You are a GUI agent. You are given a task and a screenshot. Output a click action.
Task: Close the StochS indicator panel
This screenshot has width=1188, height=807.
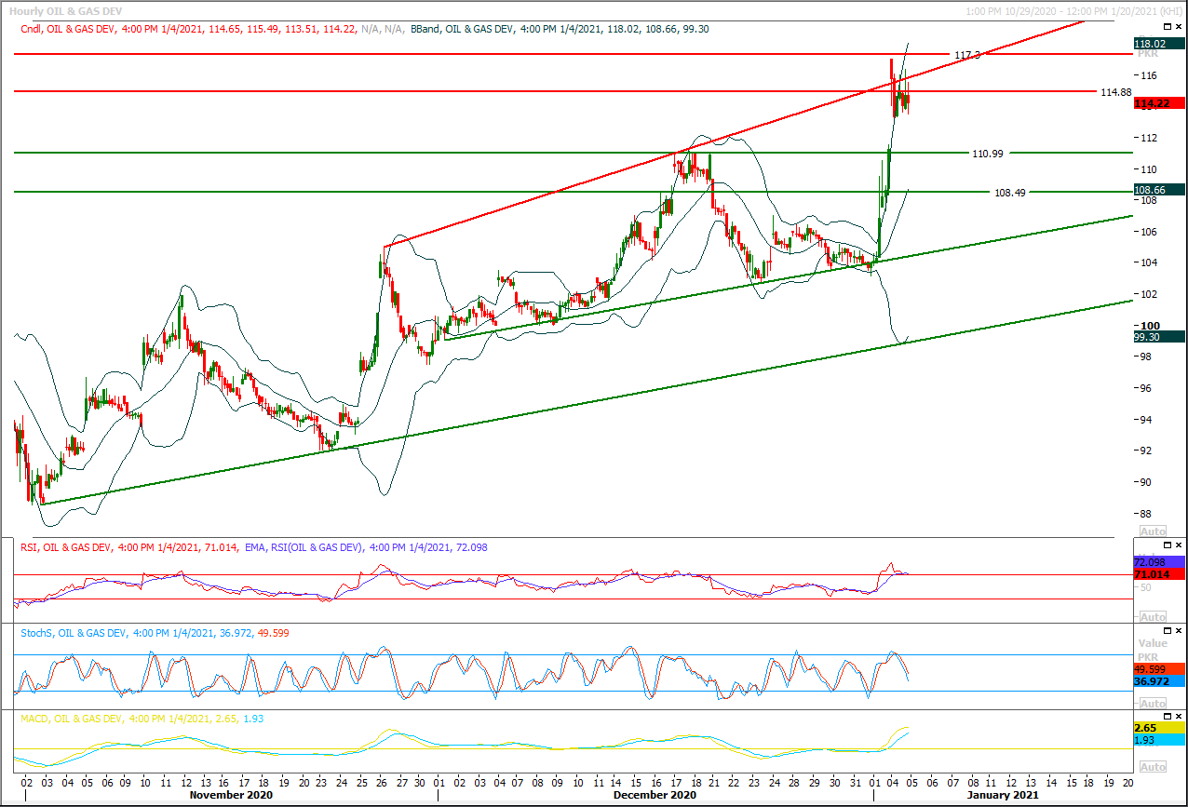coord(1180,630)
